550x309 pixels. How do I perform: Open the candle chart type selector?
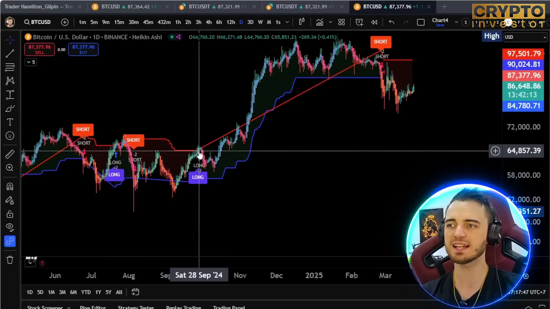(302, 22)
